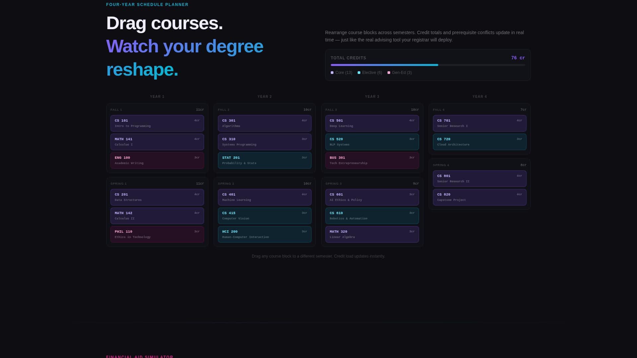Screen dimensions: 637x358
Task: Click the 8cr credit total of Spring 4
Action: tap(523, 165)
